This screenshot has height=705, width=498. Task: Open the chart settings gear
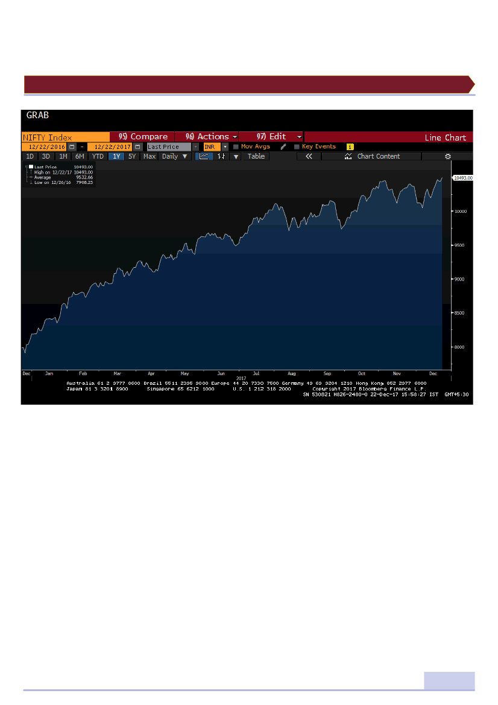(447, 156)
